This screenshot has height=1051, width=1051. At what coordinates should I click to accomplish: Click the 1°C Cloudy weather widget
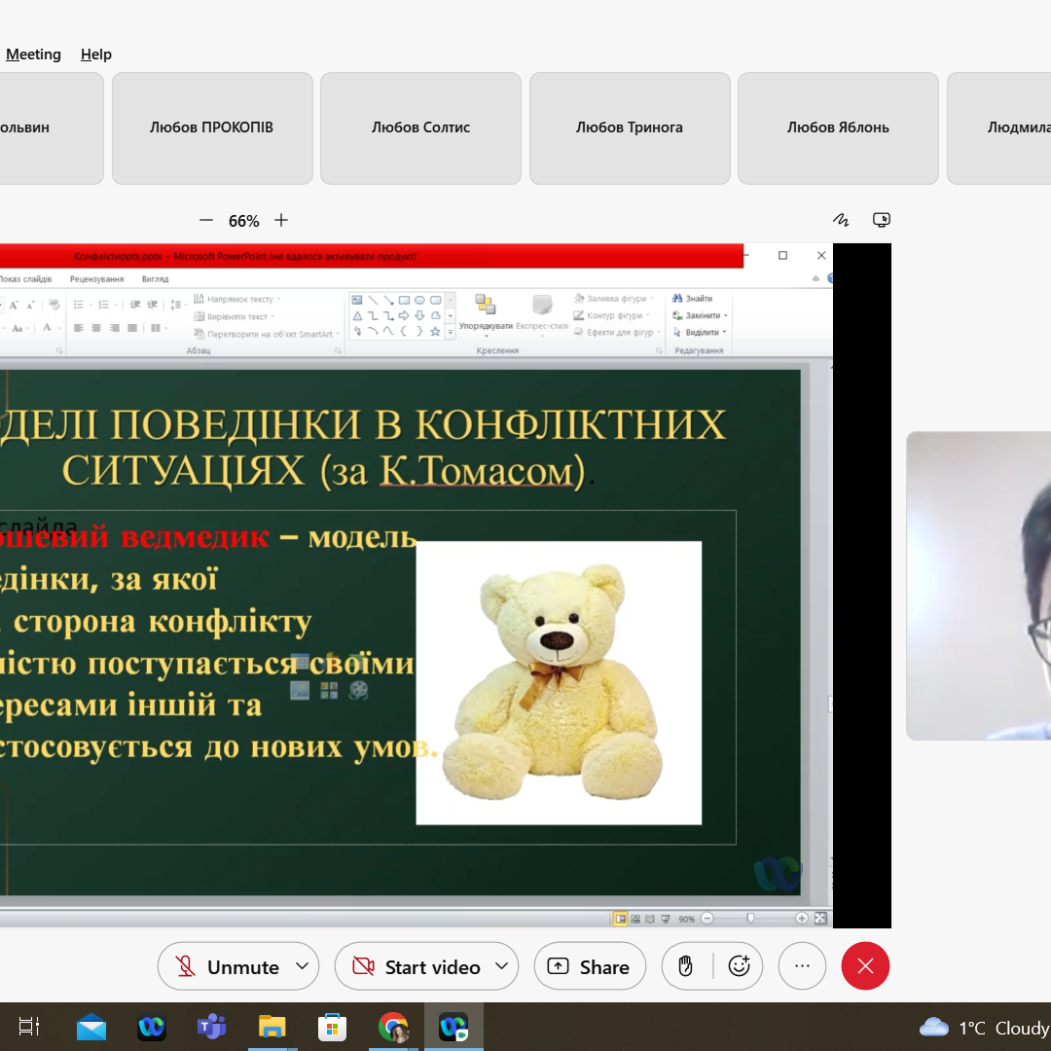point(984,1028)
